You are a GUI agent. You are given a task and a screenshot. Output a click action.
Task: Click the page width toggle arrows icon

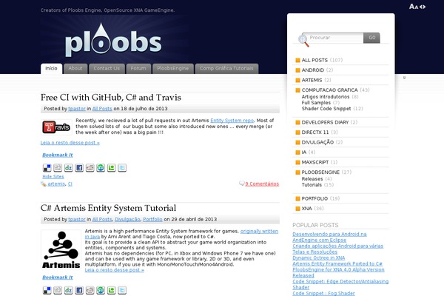423,7
